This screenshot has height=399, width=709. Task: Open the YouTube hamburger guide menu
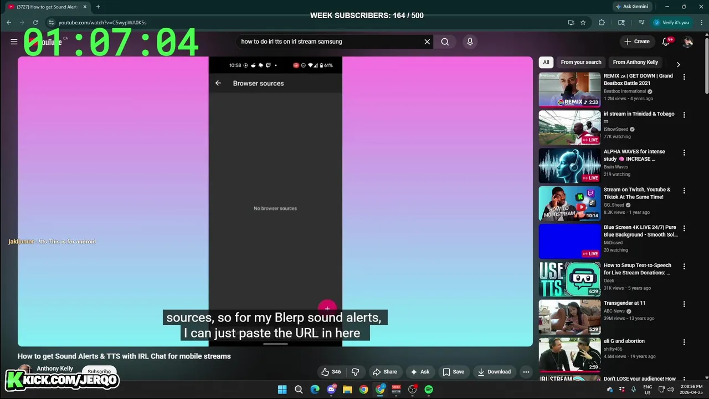pyautogui.click(x=14, y=42)
